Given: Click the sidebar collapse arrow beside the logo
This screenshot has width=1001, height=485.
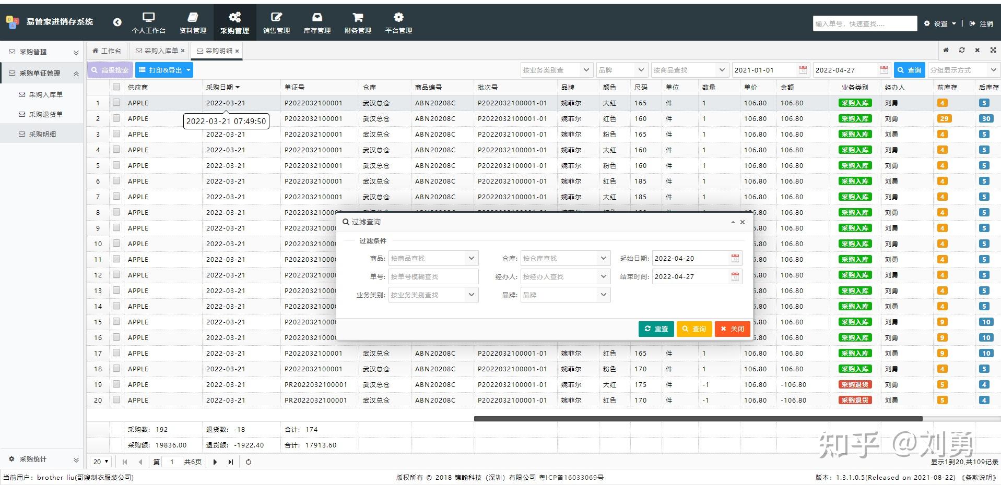Looking at the screenshot, I should point(116,22).
